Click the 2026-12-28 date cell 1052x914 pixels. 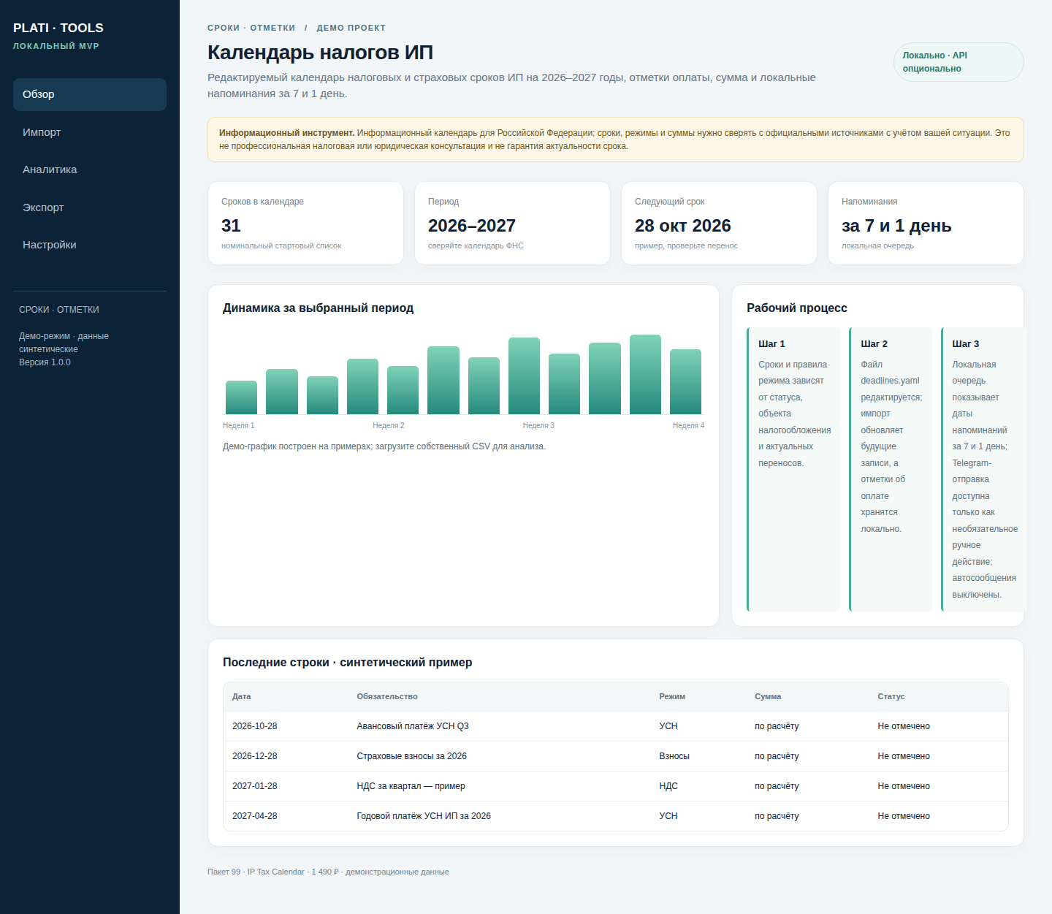tap(255, 756)
